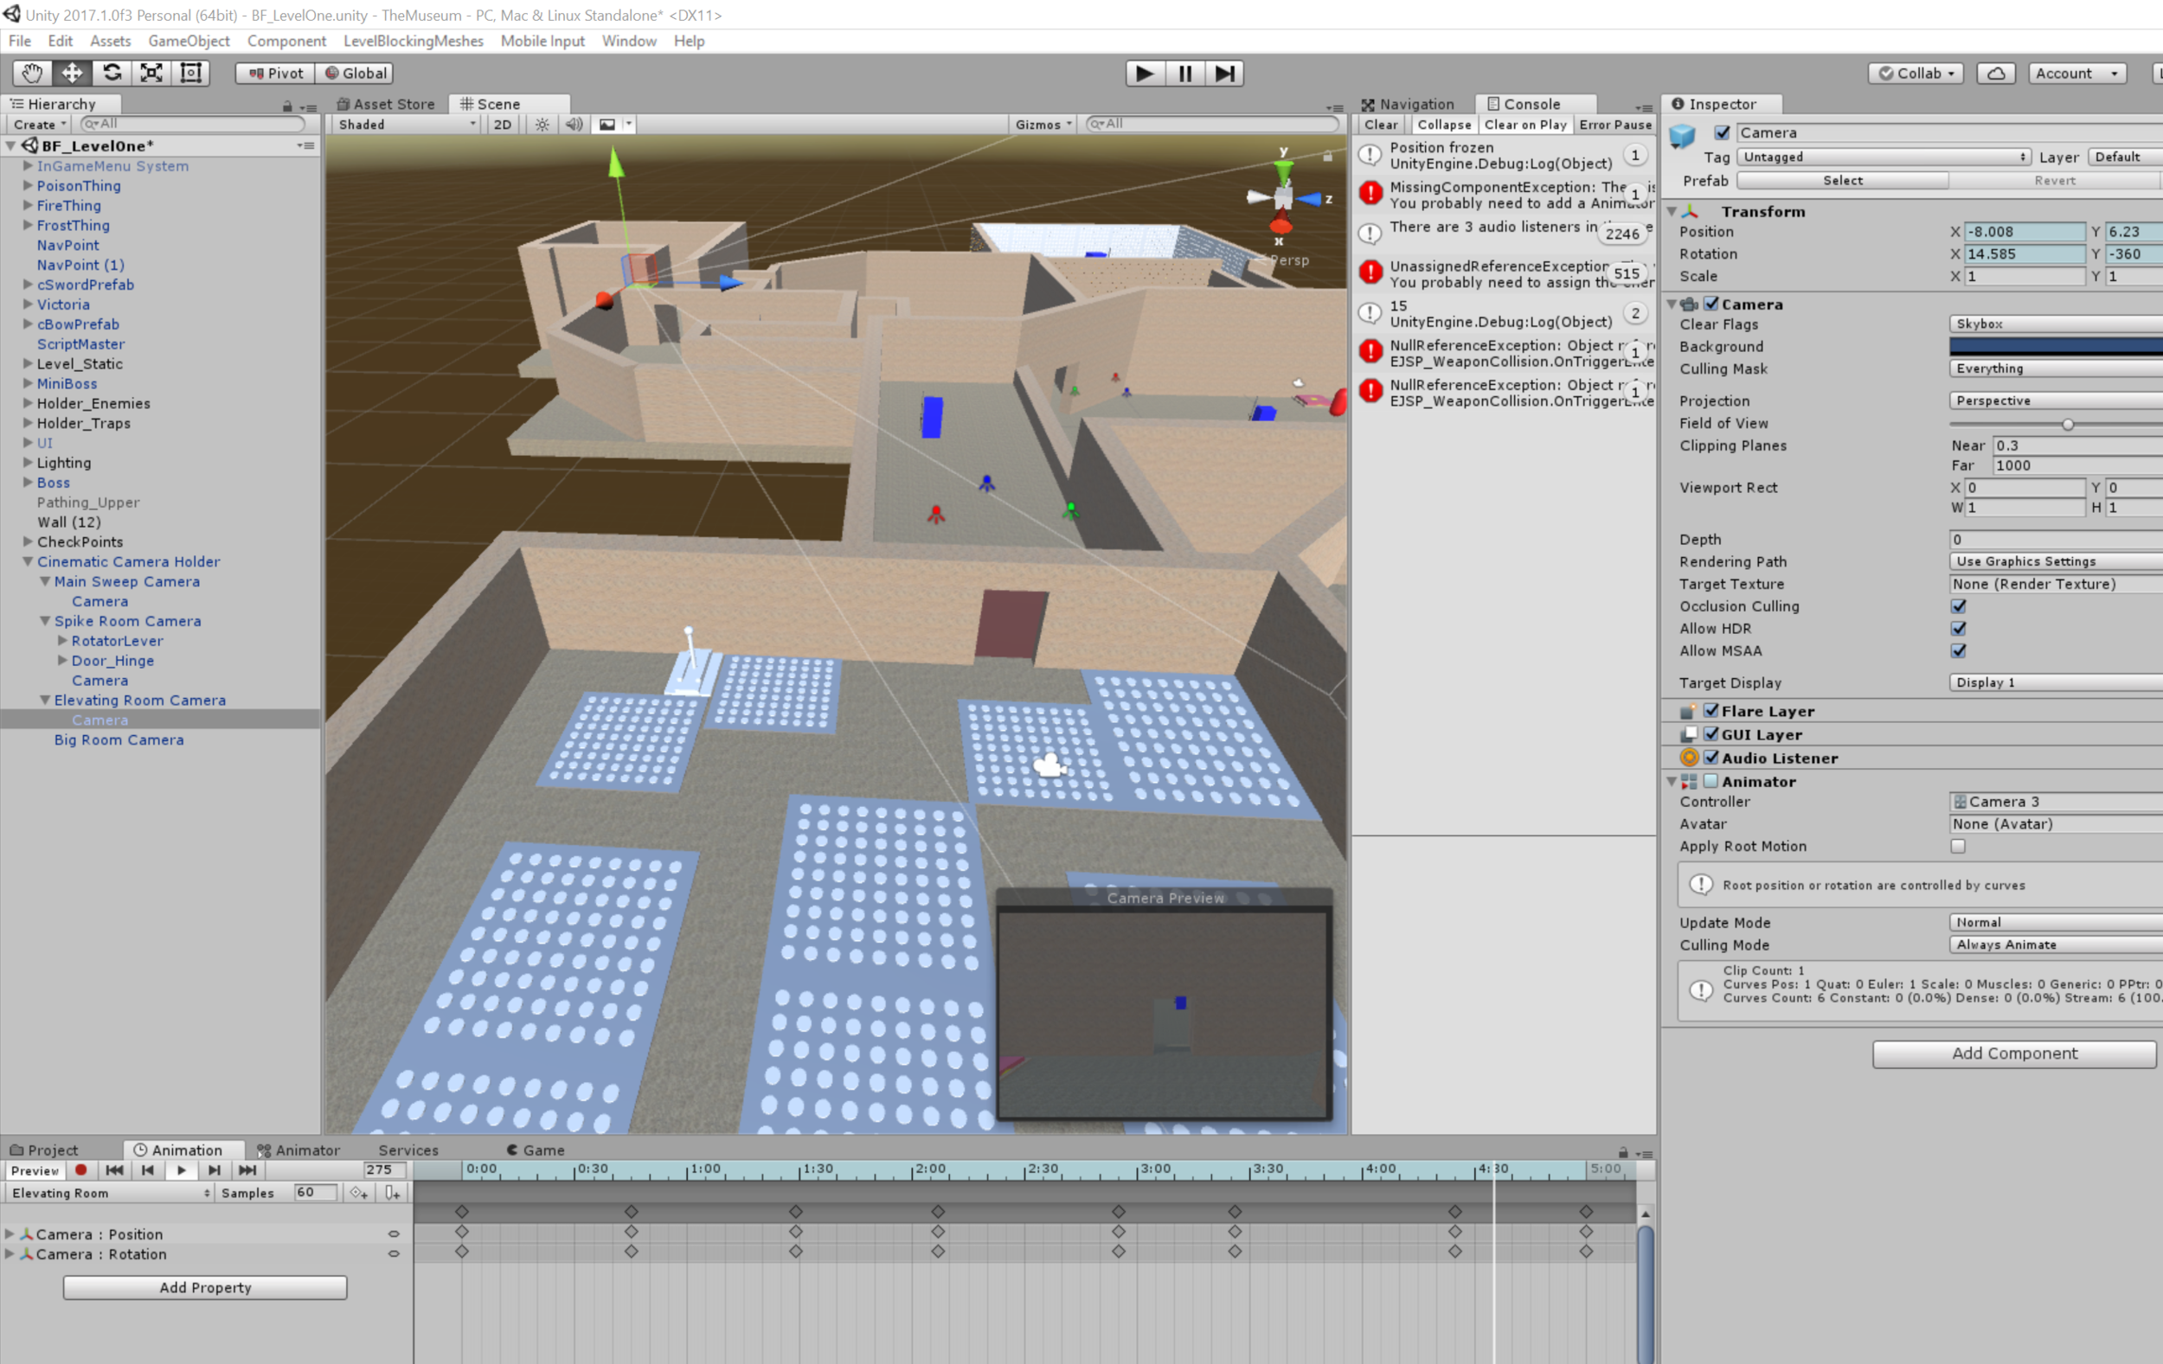Click the Background color swatch
This screenshot has height=1364, width=2163.
click(2055, 346)
